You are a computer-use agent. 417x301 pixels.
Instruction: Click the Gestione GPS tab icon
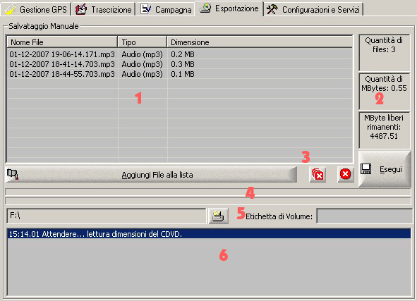click(10, 9)
